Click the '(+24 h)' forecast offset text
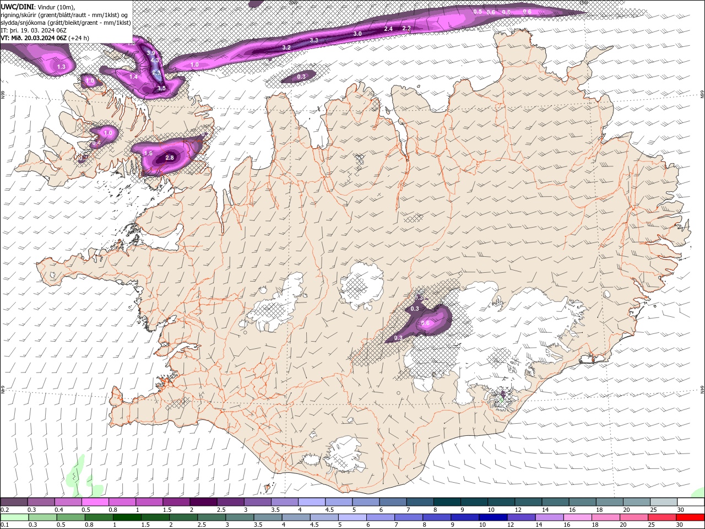 coord(79,38)
